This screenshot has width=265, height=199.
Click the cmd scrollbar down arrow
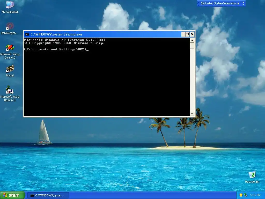tap(192, 114)
